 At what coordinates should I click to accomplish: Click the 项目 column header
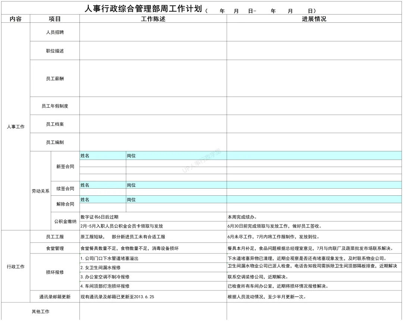click(x=55, y=19)
